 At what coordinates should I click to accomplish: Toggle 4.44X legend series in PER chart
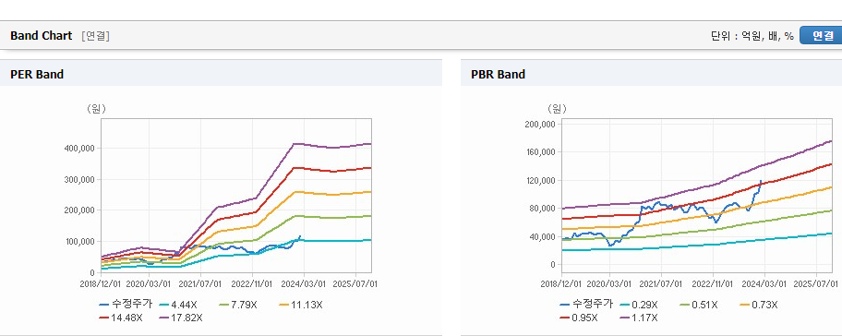coord(178,305)
